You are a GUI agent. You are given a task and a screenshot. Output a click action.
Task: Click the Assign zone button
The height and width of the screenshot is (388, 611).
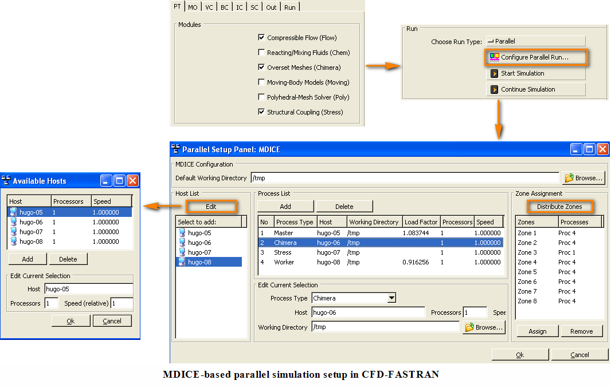pos(538,331)
